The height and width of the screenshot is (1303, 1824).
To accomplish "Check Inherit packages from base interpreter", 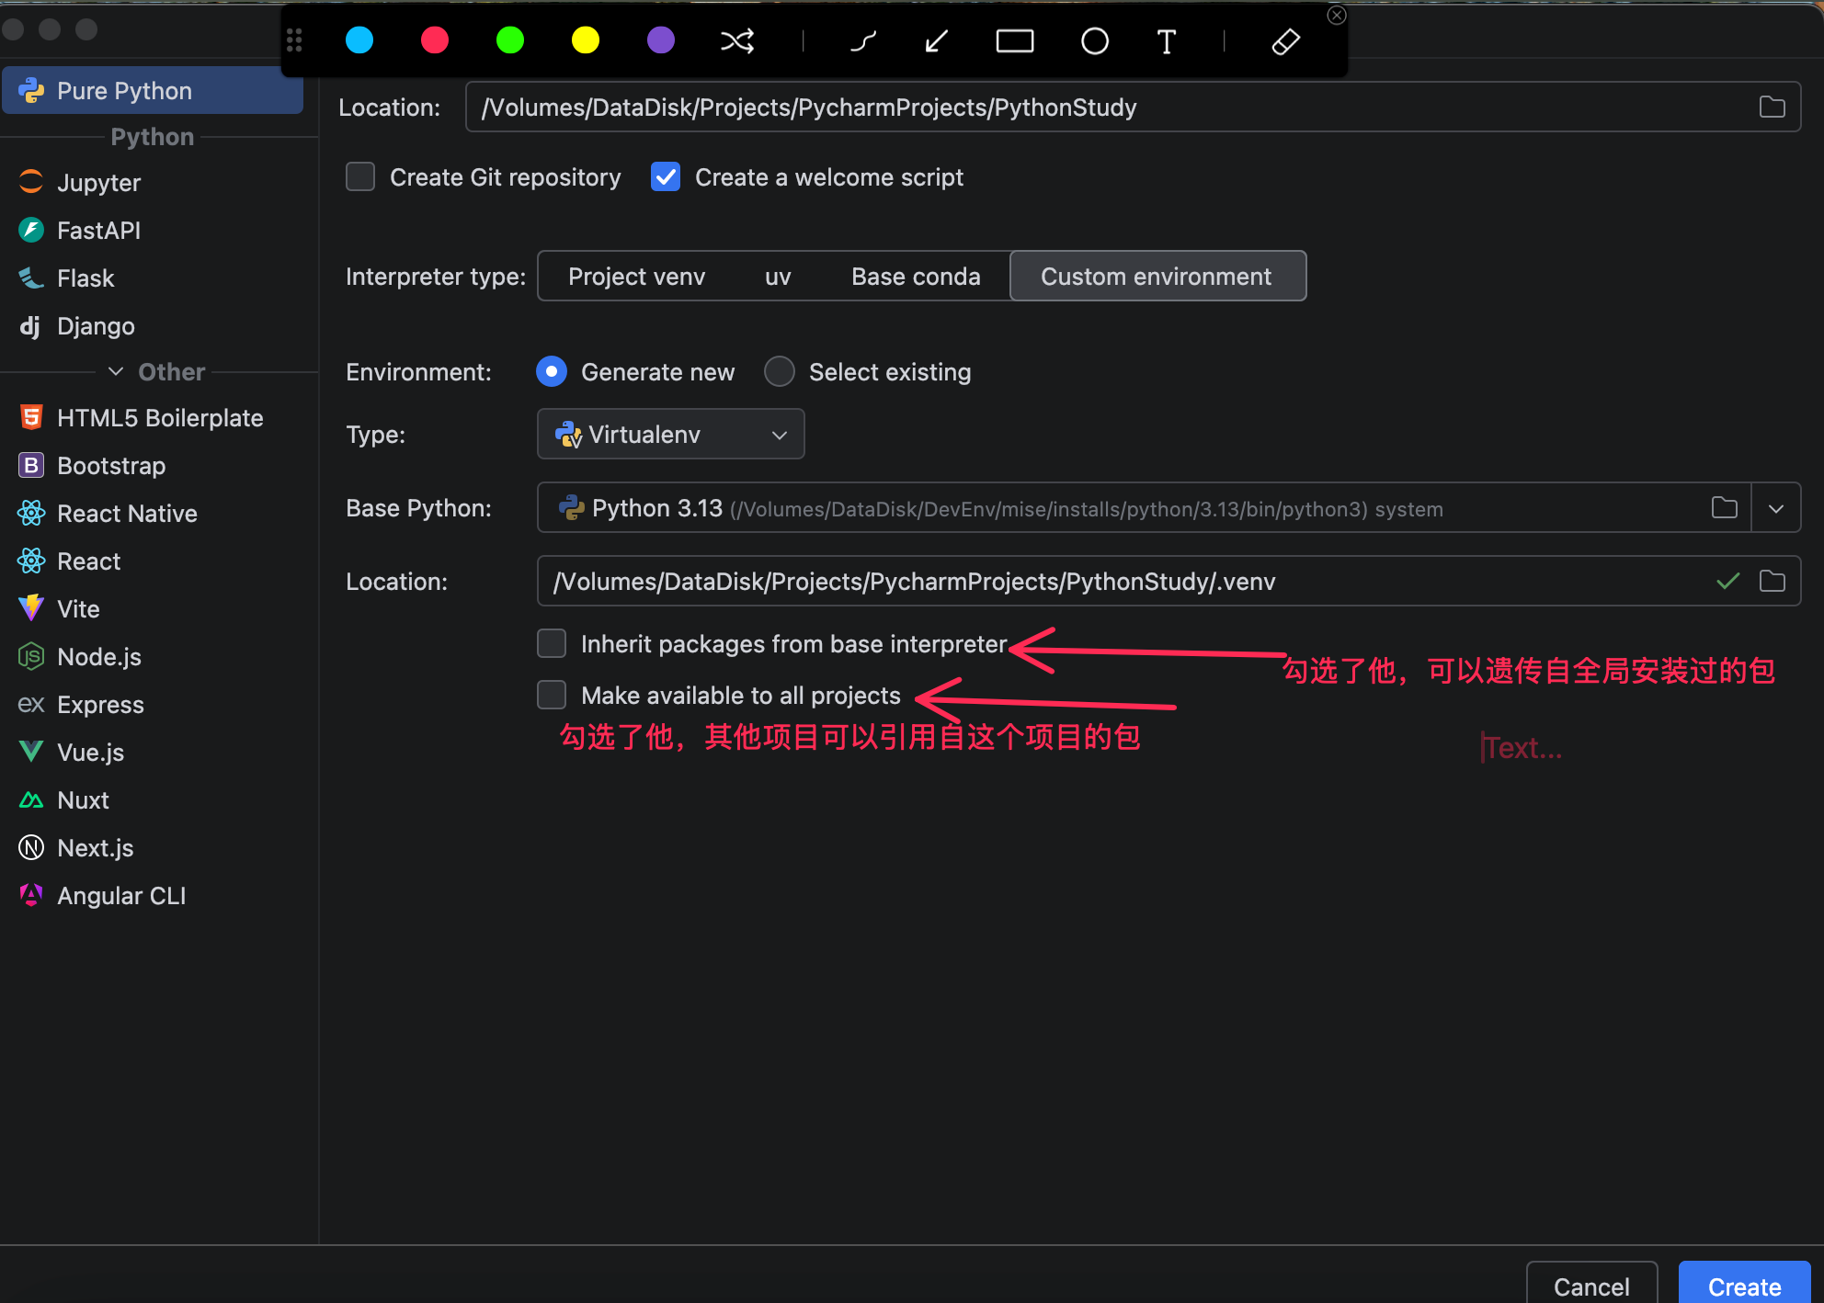I will (x=552, y=643).
